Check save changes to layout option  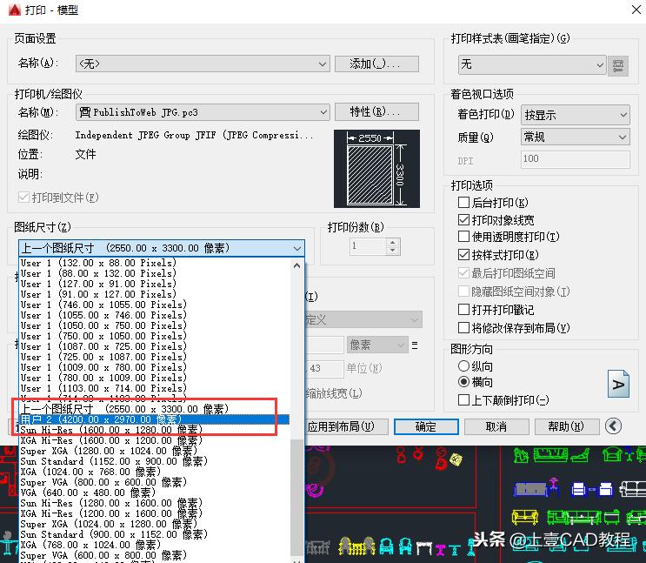[463, 327]
